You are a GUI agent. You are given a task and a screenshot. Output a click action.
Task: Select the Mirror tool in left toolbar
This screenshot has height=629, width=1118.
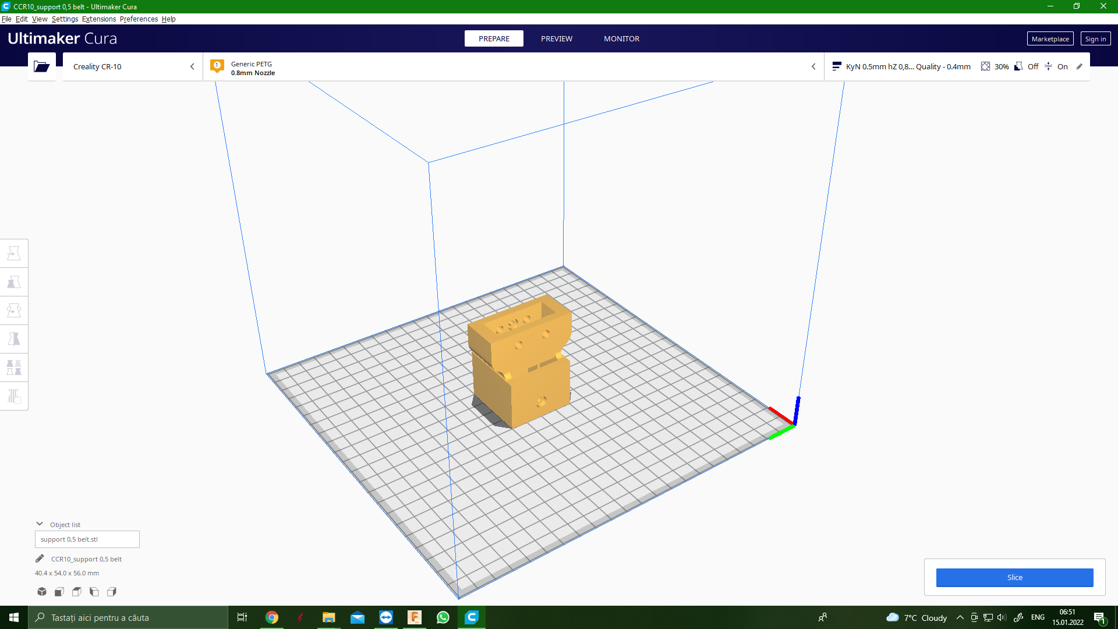14,339
